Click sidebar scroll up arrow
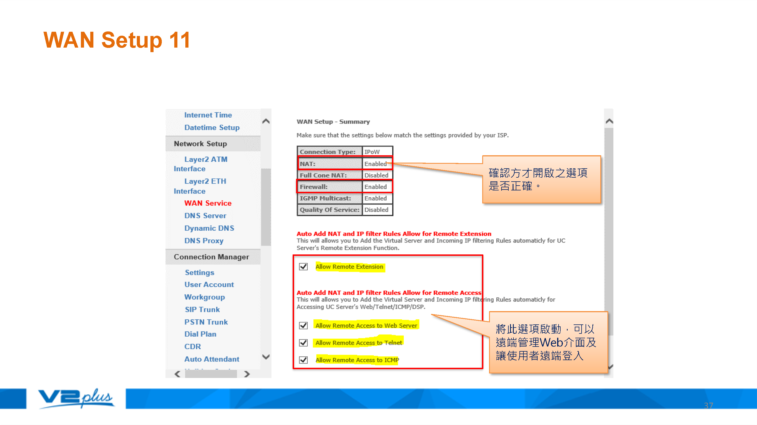Viewport: 757px width, 425px height. [x=266, y=121]
